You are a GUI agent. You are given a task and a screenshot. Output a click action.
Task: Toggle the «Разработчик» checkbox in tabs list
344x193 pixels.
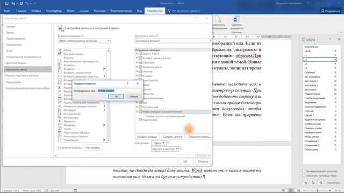point(140,107)
